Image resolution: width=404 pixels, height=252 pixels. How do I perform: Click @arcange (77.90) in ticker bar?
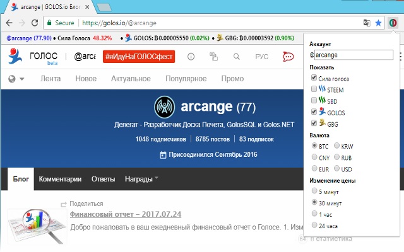pos(29,38)
